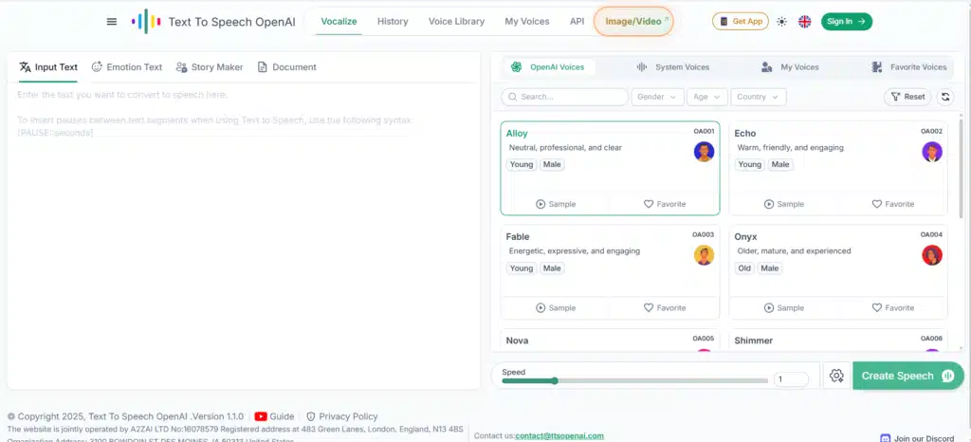The image size is (971, 442).
Task: Click Alloy voice avatar
Action: coord(704,152)
